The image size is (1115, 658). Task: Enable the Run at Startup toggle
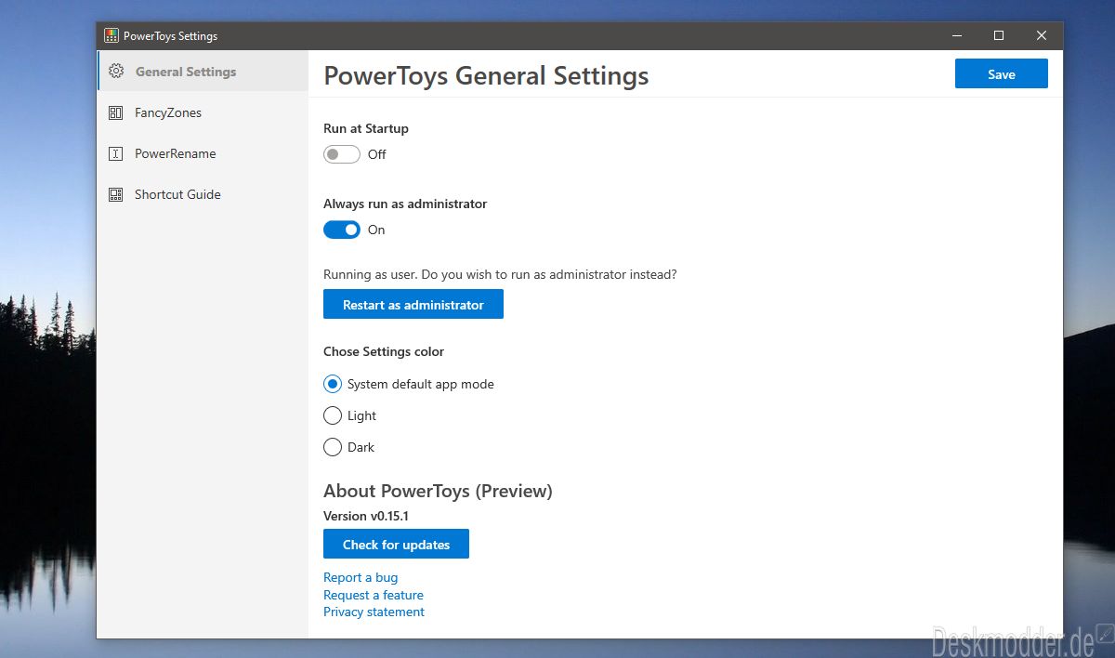(x=341, y=154)
